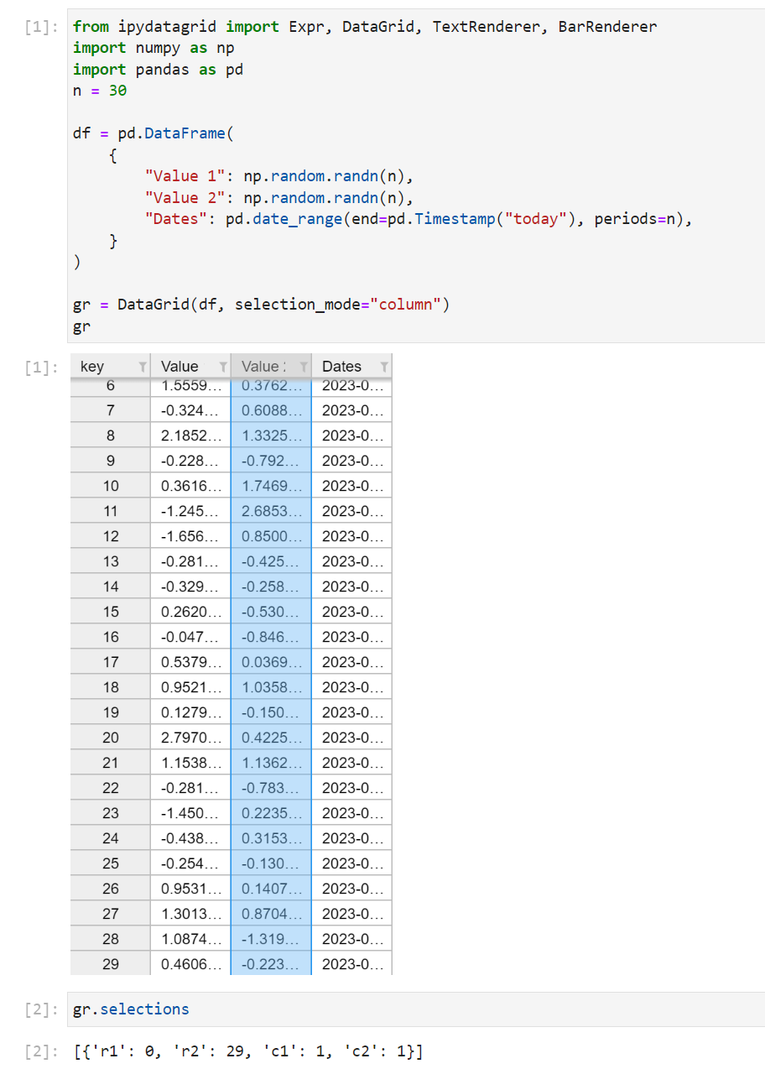765x1069 pixels.
Task: Select the Value 1 column header
Action: [x=180, y=366]
